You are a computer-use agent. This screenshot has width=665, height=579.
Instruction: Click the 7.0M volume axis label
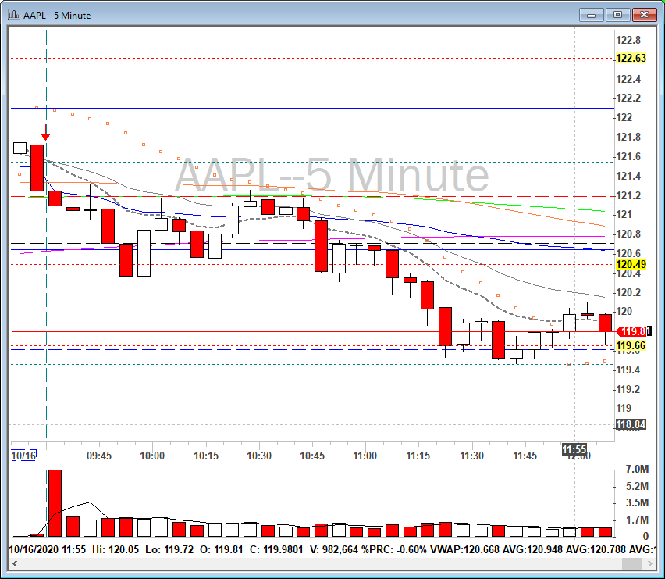[x=637, y=469]
